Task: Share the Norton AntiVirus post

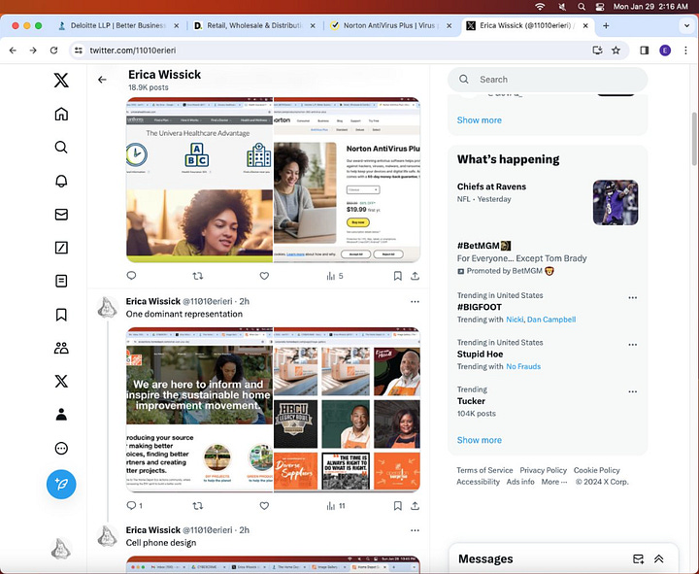Action: pyautogui.click(x=416, y=276)
